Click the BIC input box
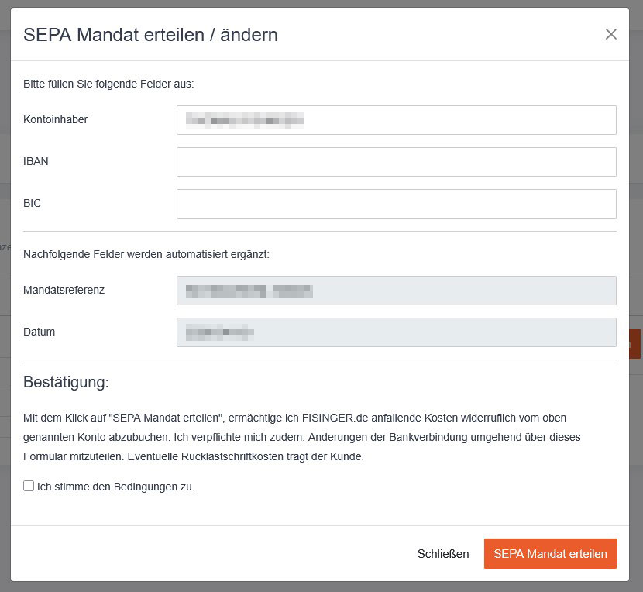The width and height of the screenshot is (643, 592). pos(396,204)
